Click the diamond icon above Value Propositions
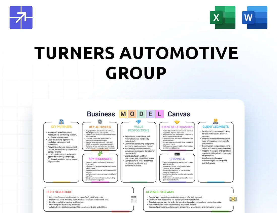 tap(138, 122)
